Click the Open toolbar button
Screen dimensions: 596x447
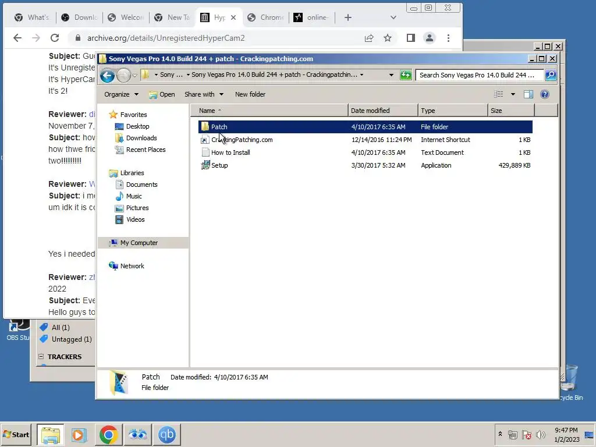point(162,94)
